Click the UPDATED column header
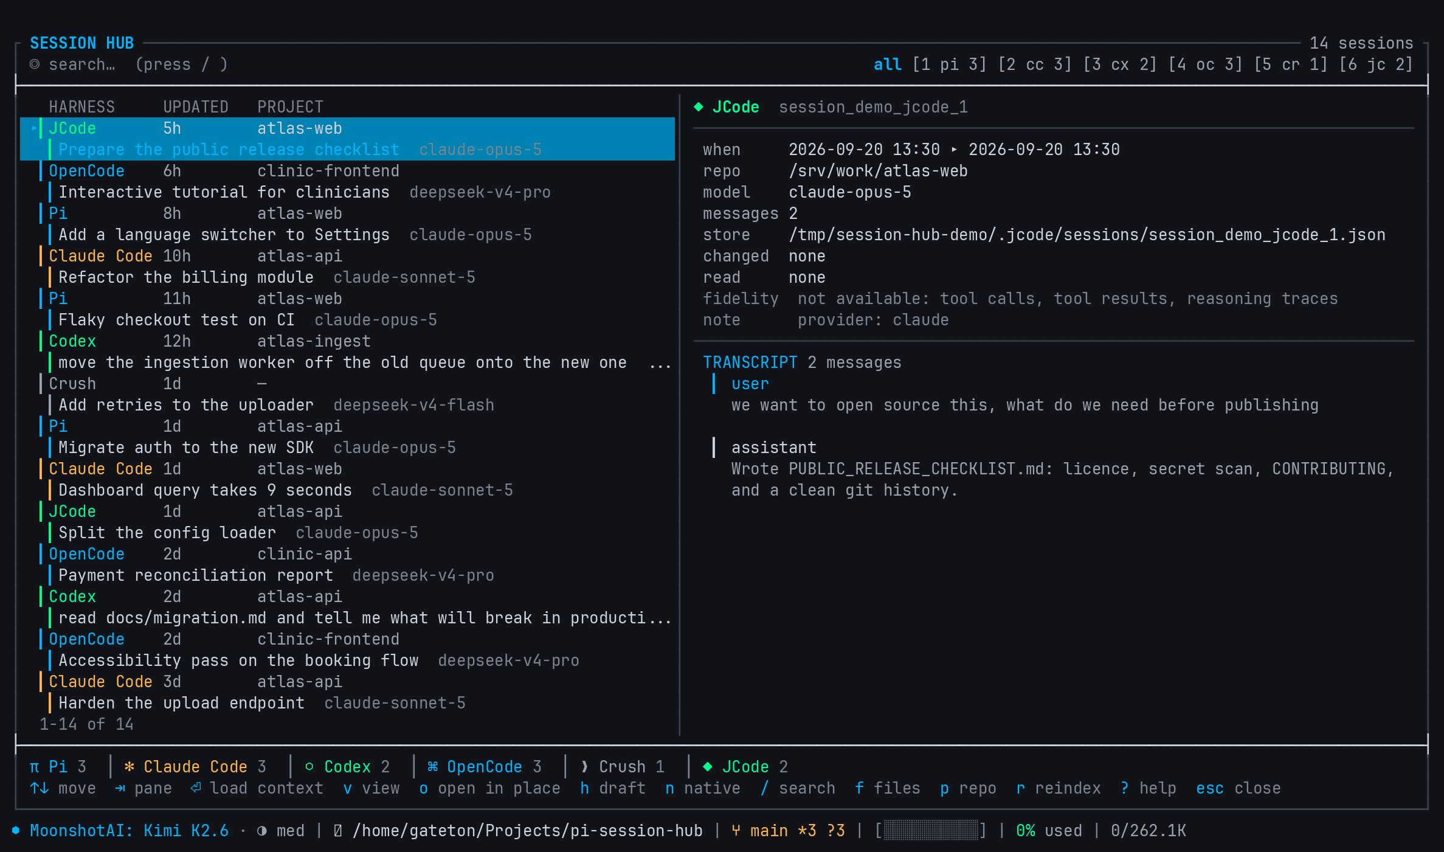The image size is (1444, 852). [196, 107]
